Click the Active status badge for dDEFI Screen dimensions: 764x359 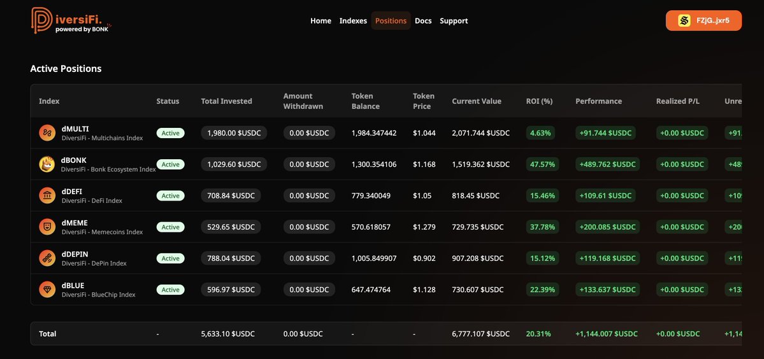(x=171, y=195)
